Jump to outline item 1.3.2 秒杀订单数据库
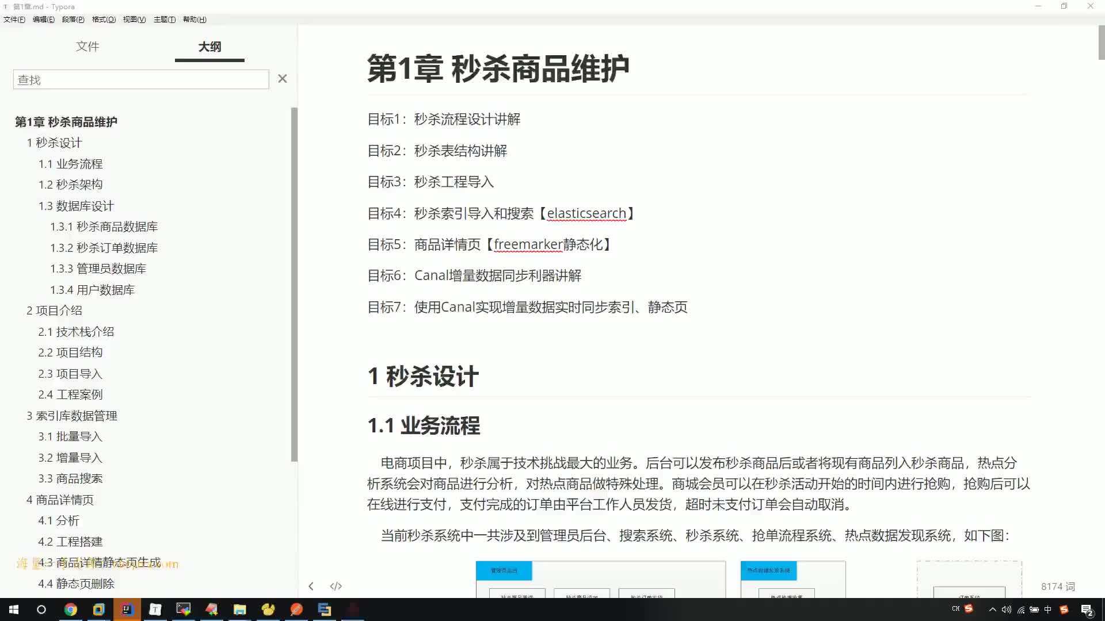Screen dimensions: 1105x621 pyautogui.click(x=104, y=248)
